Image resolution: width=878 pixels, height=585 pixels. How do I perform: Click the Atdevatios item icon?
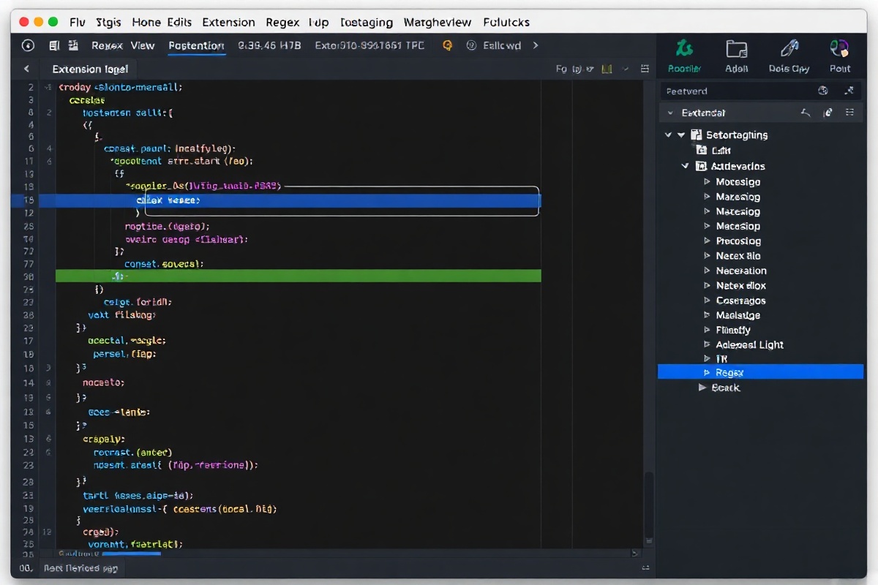point(701,166)
